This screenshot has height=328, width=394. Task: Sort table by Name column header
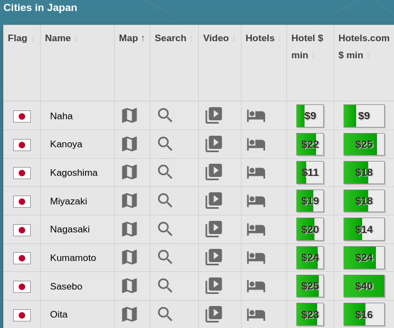tap(58, 38)
